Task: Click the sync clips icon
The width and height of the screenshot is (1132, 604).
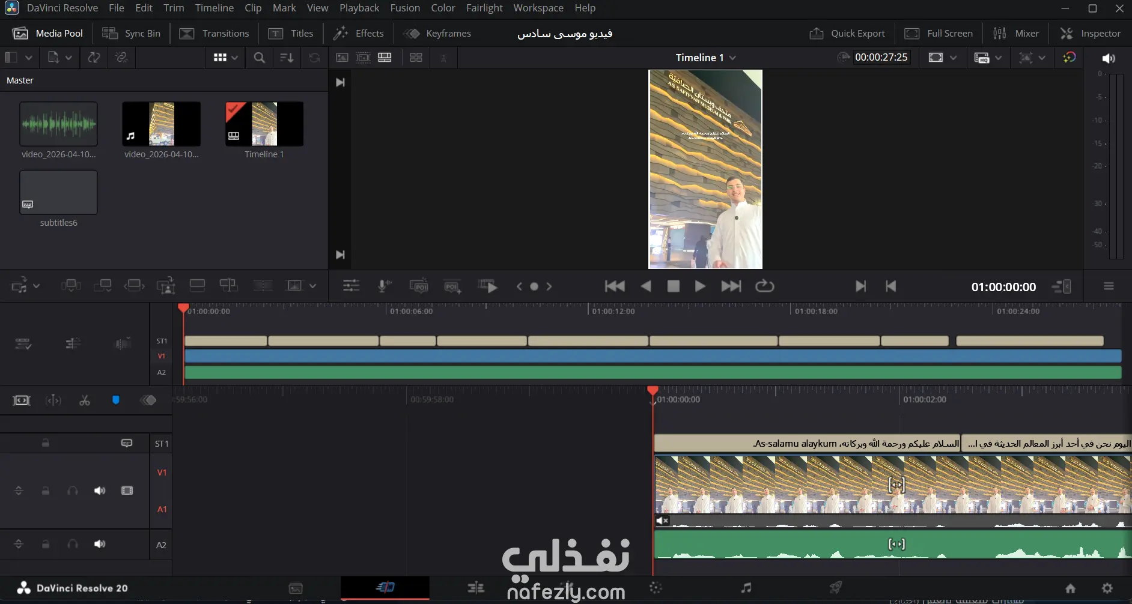Action: 94,58
